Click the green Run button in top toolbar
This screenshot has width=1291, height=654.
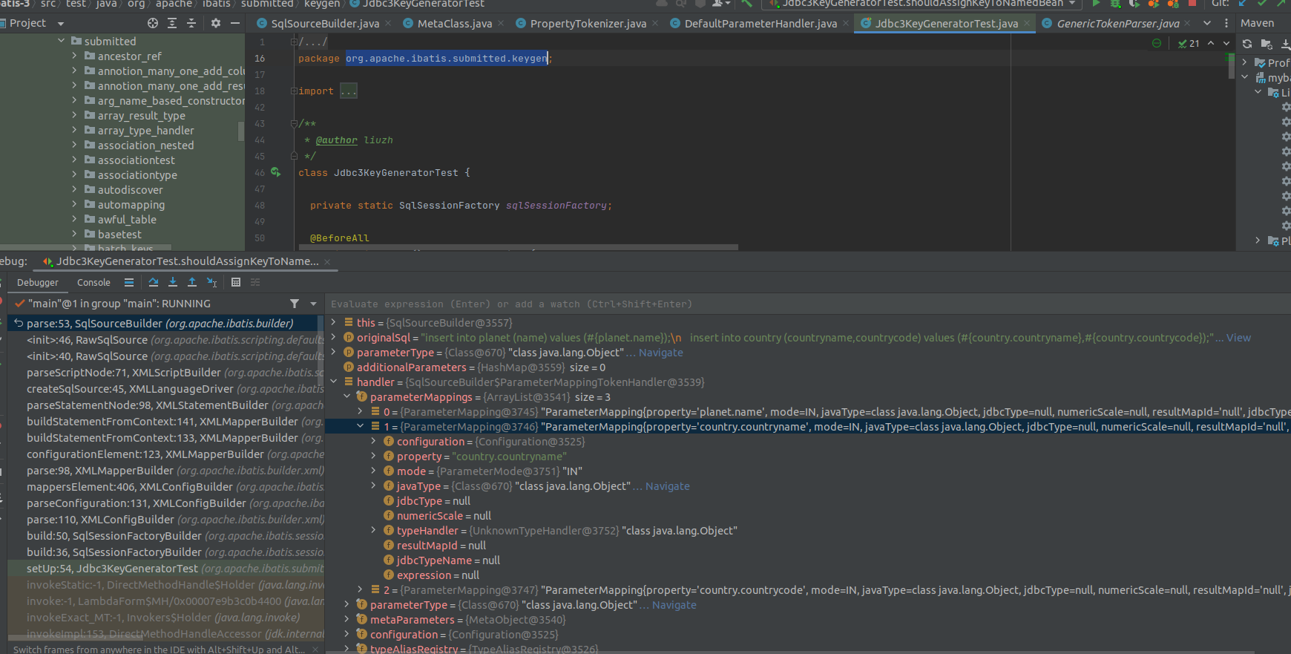[1096, 3]
